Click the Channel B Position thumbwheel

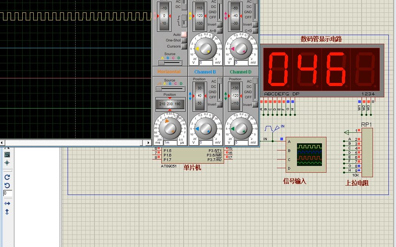coord(200,96)
